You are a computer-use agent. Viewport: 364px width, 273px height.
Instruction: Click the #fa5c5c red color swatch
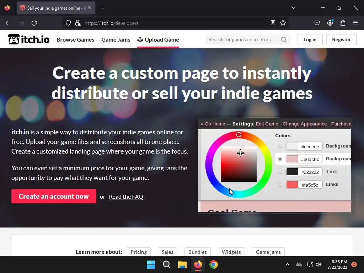[292, 184]
